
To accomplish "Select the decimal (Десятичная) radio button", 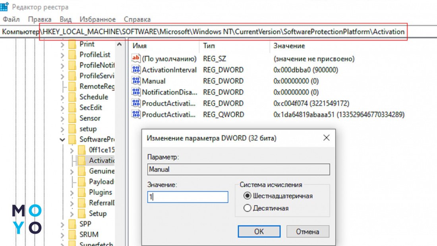I will [x=248, y=208].
